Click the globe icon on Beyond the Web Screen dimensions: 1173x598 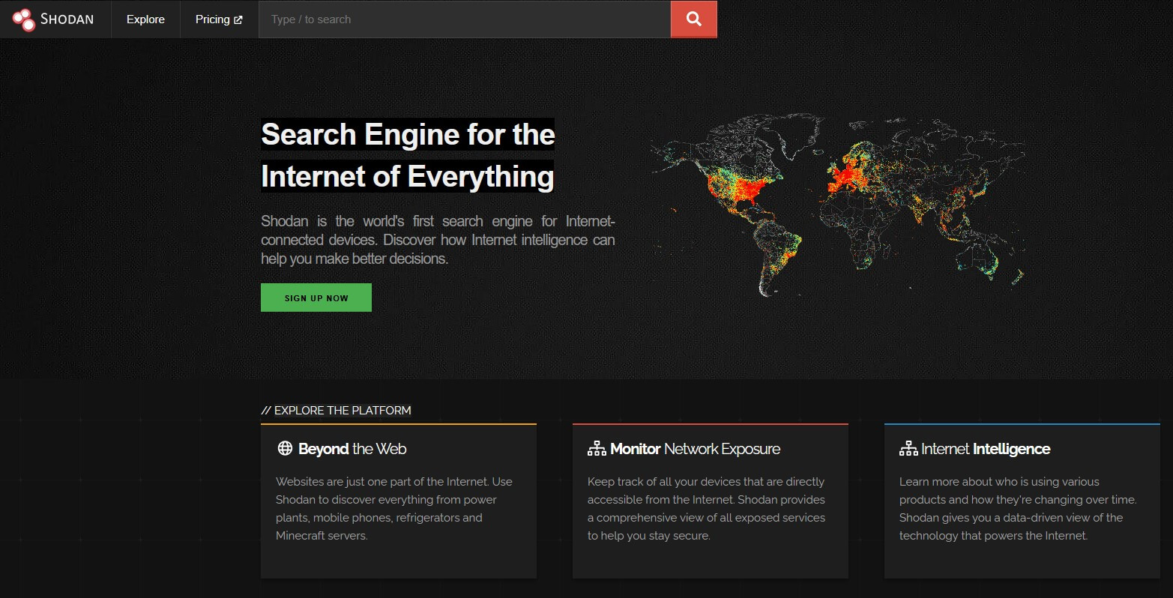[285, 448]
